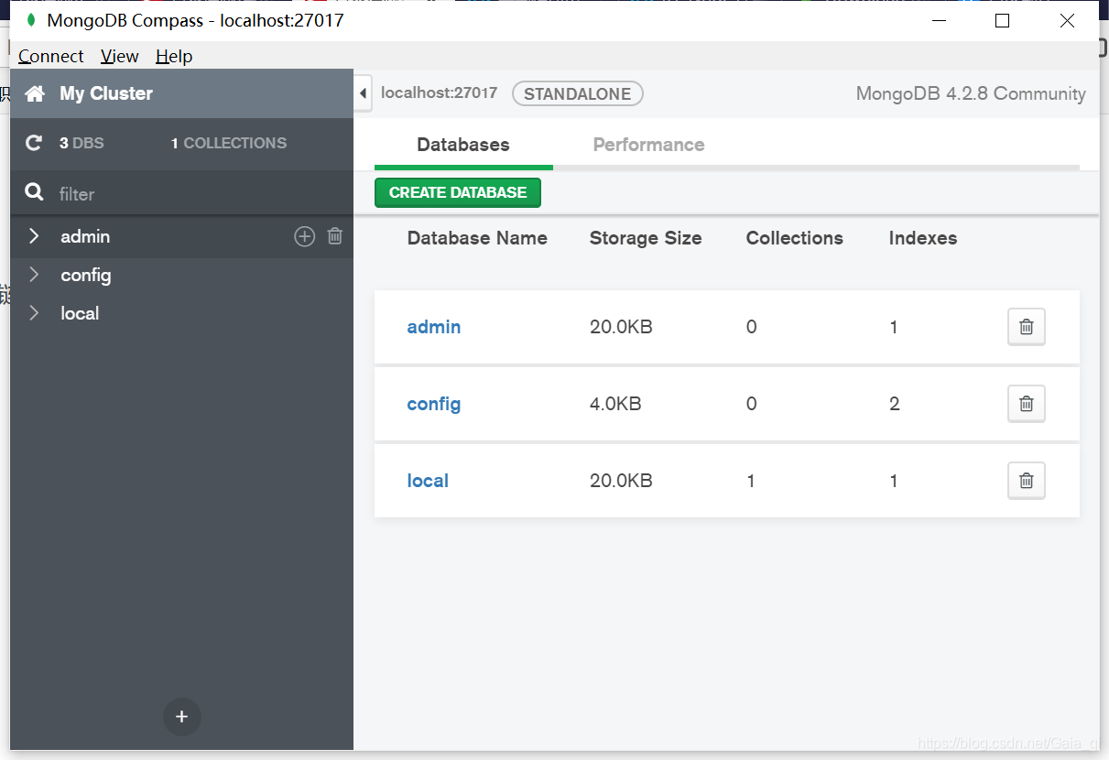Image resolution: width=1109 pixels, height=760 pixels.
Task: Open the config database link in table
Action: 434,404
